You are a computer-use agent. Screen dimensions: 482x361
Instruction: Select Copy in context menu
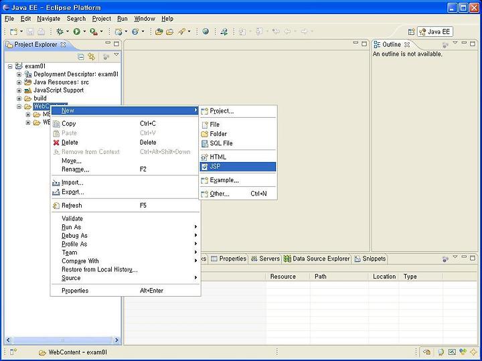pyautogui.click(x=125, y=124)
